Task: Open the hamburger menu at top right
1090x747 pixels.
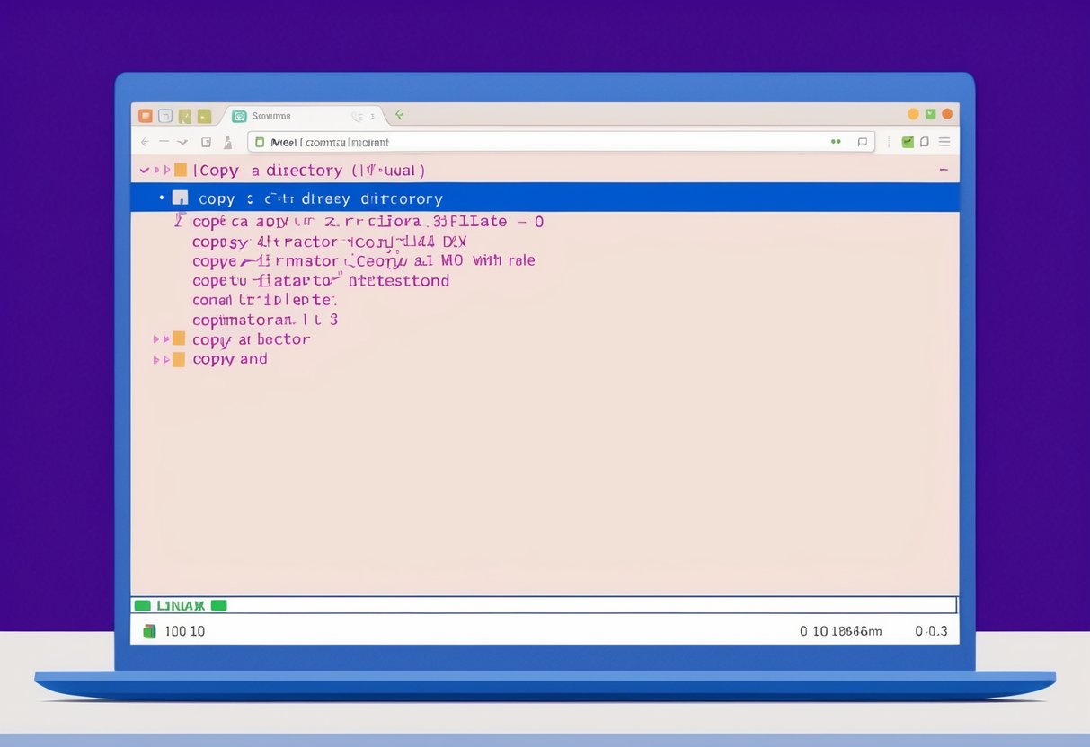Action: [x=944, y=142]
